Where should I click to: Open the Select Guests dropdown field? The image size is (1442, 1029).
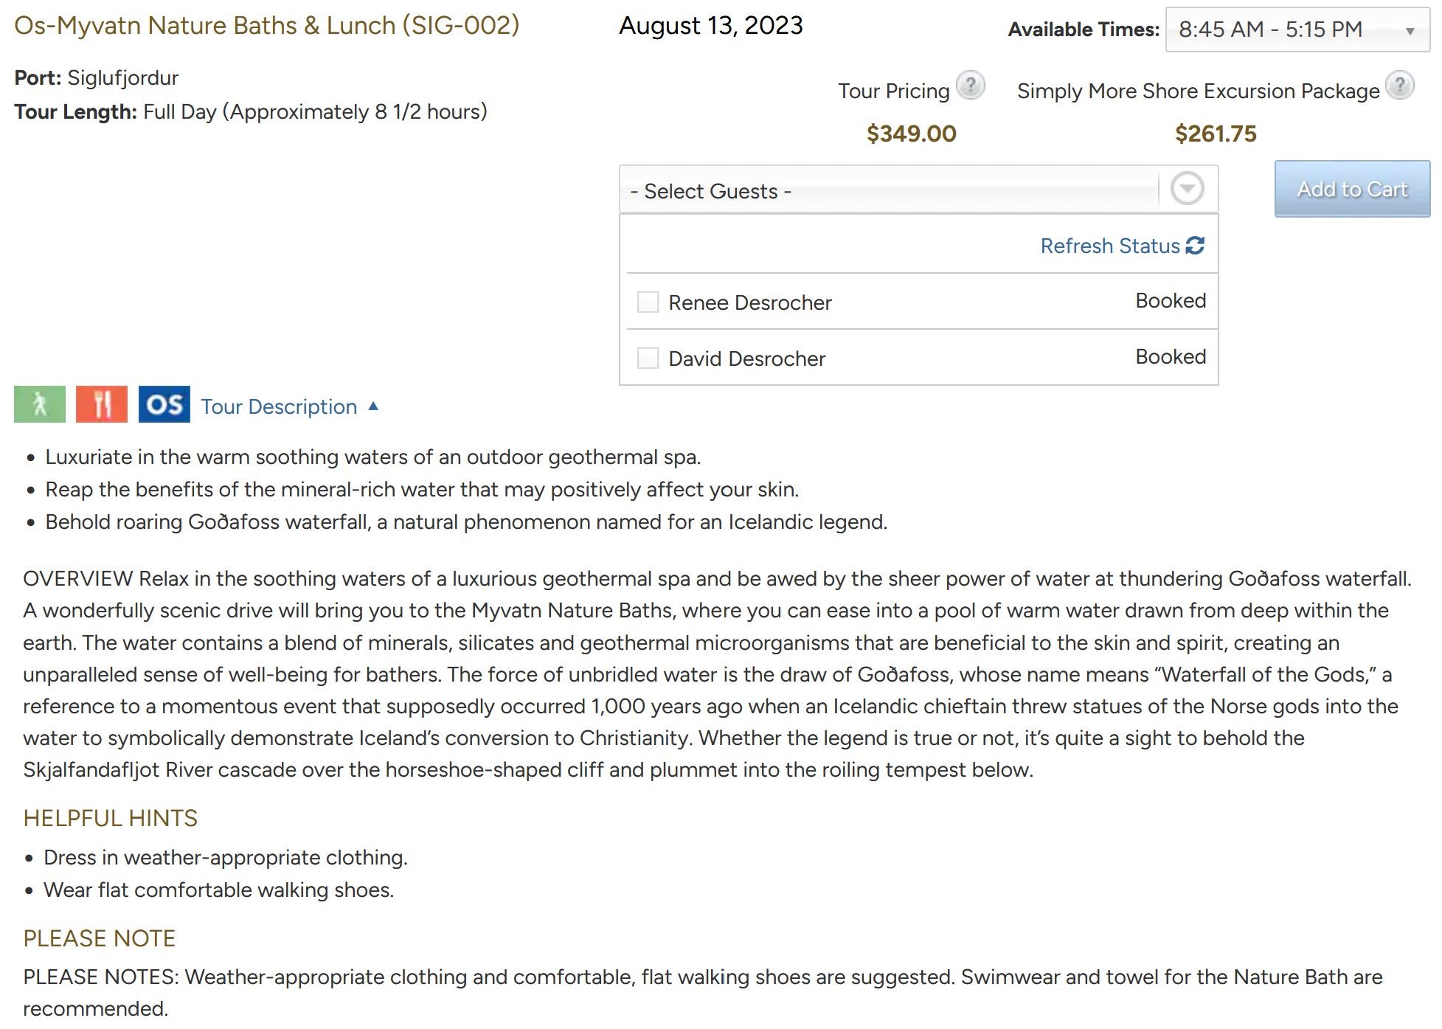point(918,190)
